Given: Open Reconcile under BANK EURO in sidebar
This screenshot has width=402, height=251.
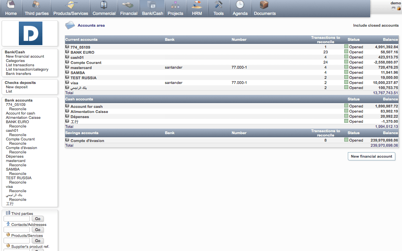Looking at the screenshot, I should 18,126.
